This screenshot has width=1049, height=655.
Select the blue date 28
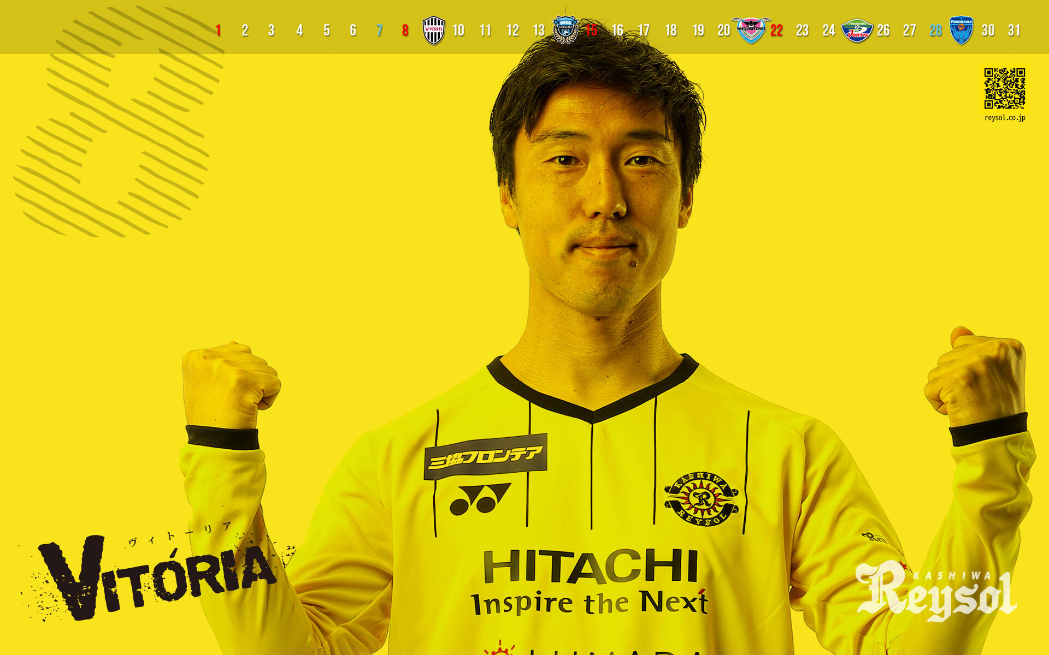click(935, 31)
